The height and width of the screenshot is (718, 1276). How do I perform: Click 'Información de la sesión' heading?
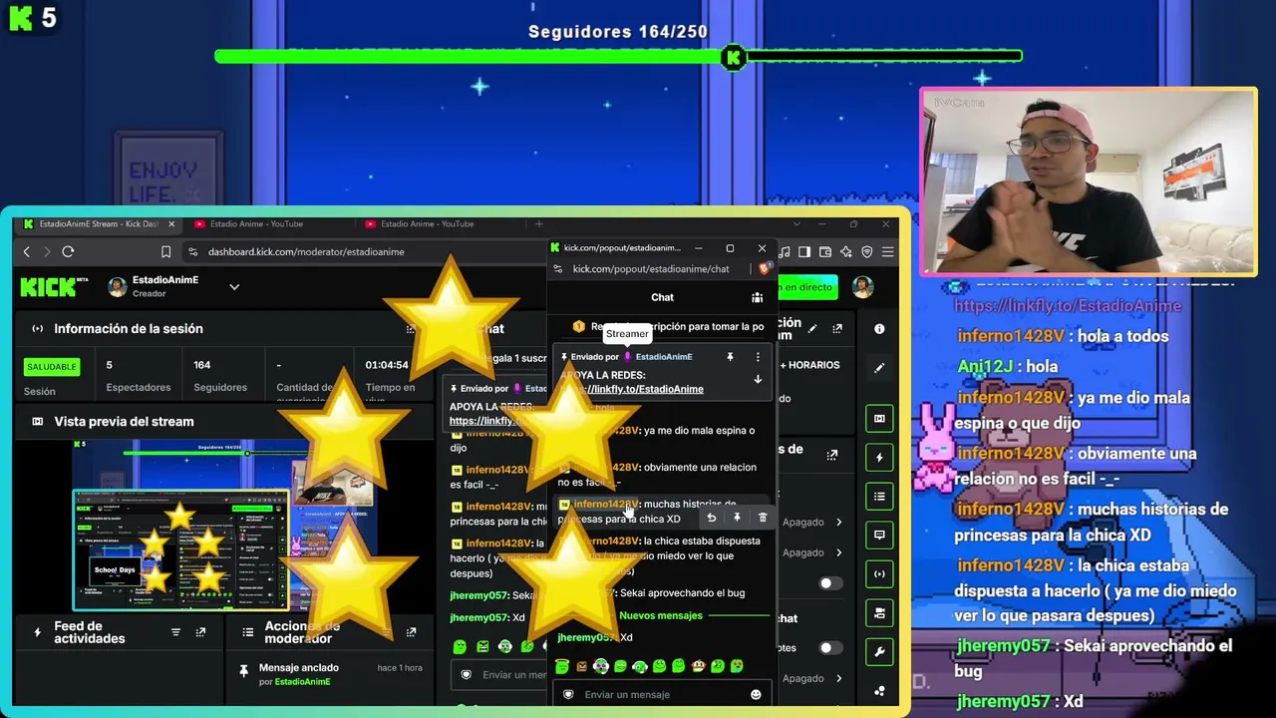coord(129,329)
